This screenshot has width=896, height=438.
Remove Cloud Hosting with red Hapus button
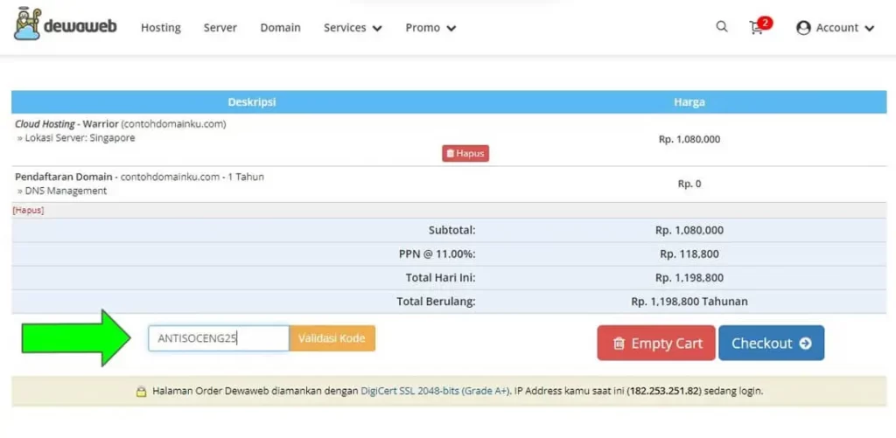point(465,153)
